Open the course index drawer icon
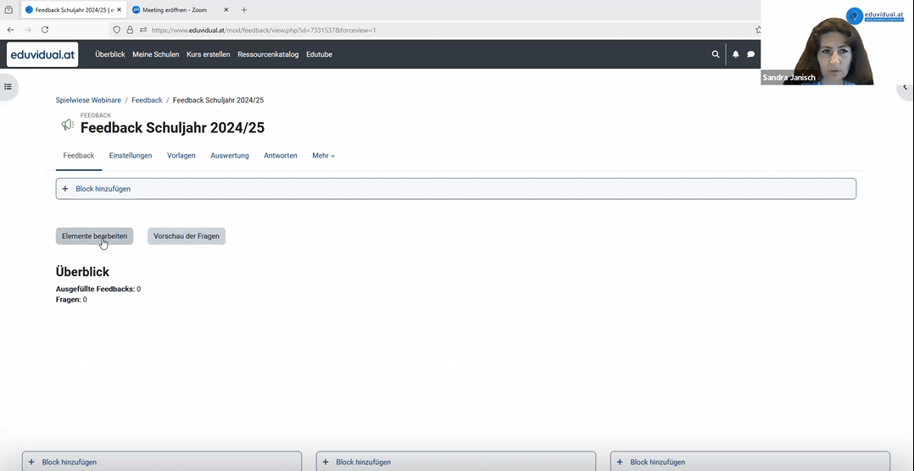The width and height of the screenshot is (914, 471). (8, 86)
